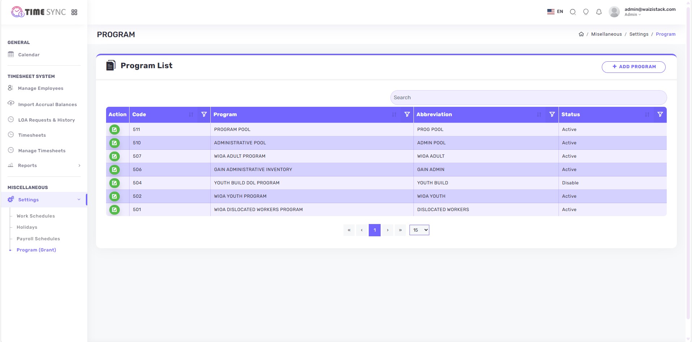This screenshot has height=342, width=692.
Task: Click the Action column header
Action: click(x=118, y=114)
